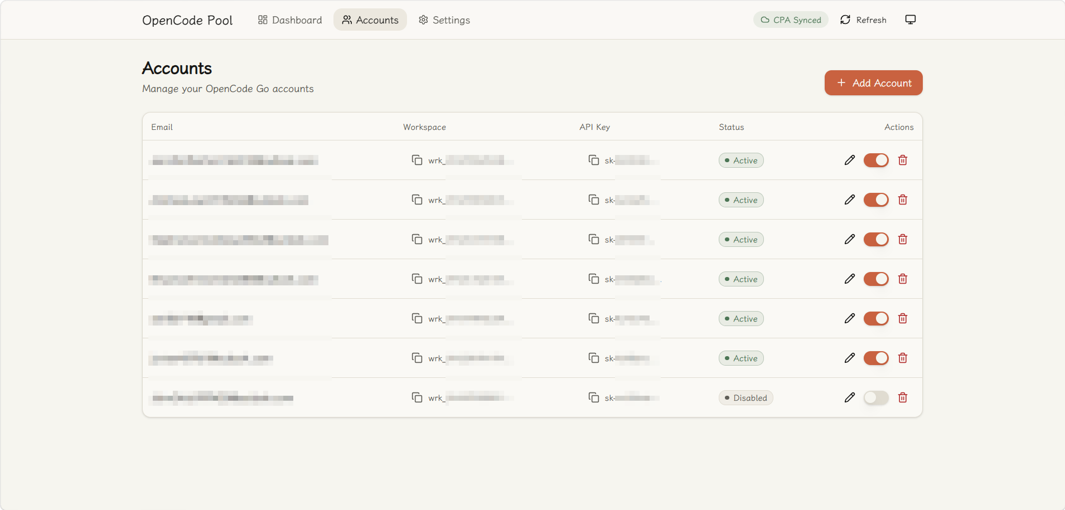Copy workspace ID in fifth account row
Screen dimensions: 1065x510
(417, 318)
